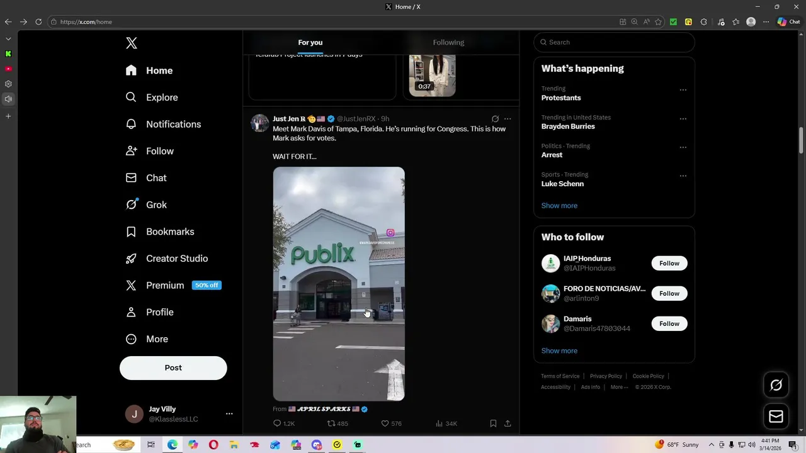Viewport: 806px width, 453px height.
Task: Open the browser Settings and more menu
Action: click(x=766, y=21)
